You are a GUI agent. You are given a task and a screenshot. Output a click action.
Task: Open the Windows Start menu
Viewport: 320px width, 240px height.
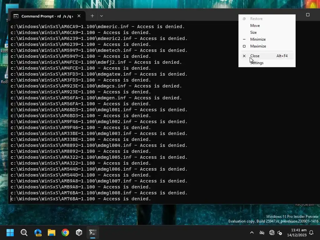click(10, 232)
